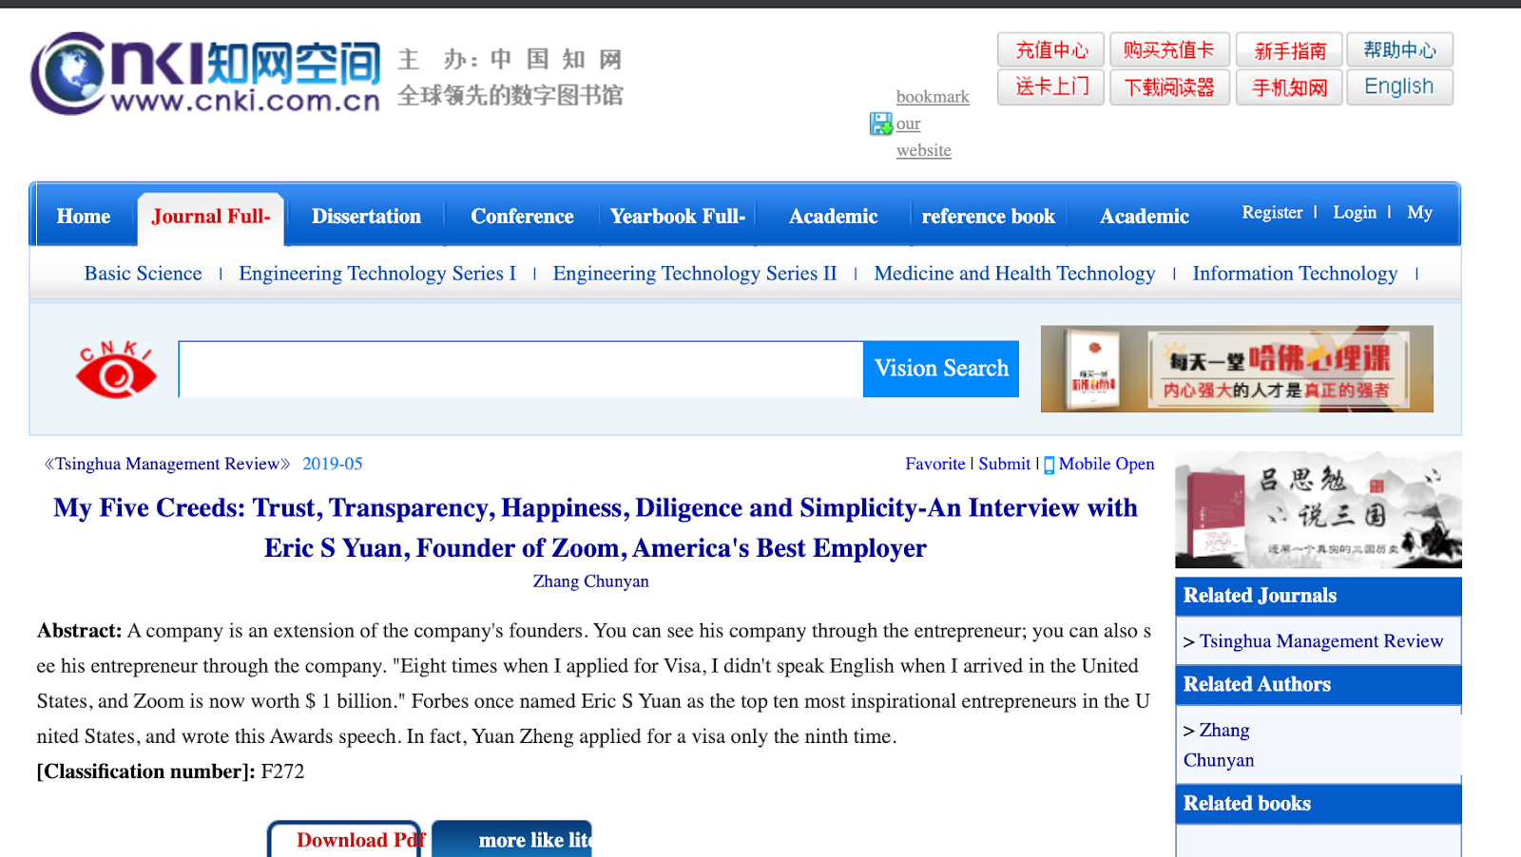Click the Related Authors heading
The image size is (1521, 857).
pyautogui.click(x=1257, y=684)
